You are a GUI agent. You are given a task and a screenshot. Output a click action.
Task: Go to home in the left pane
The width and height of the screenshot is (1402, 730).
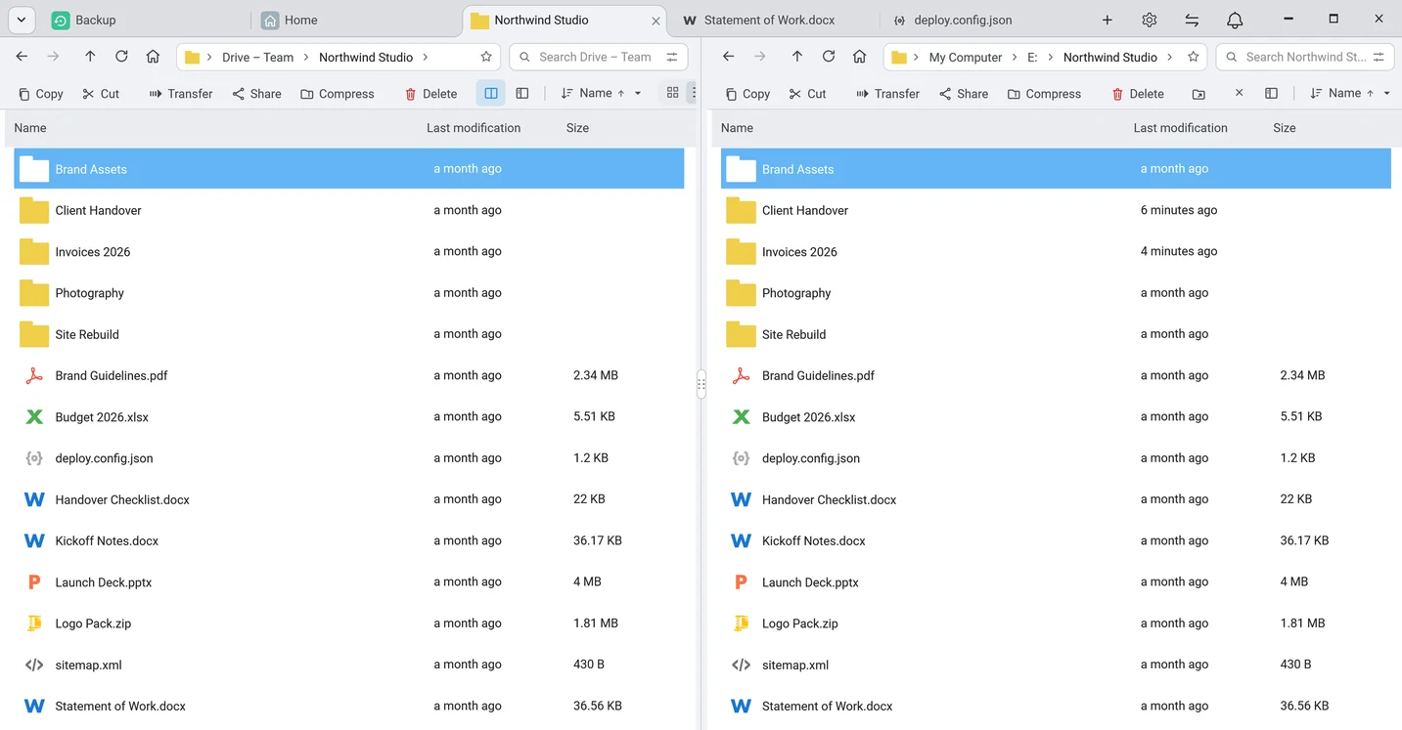(x=153, y=57)
